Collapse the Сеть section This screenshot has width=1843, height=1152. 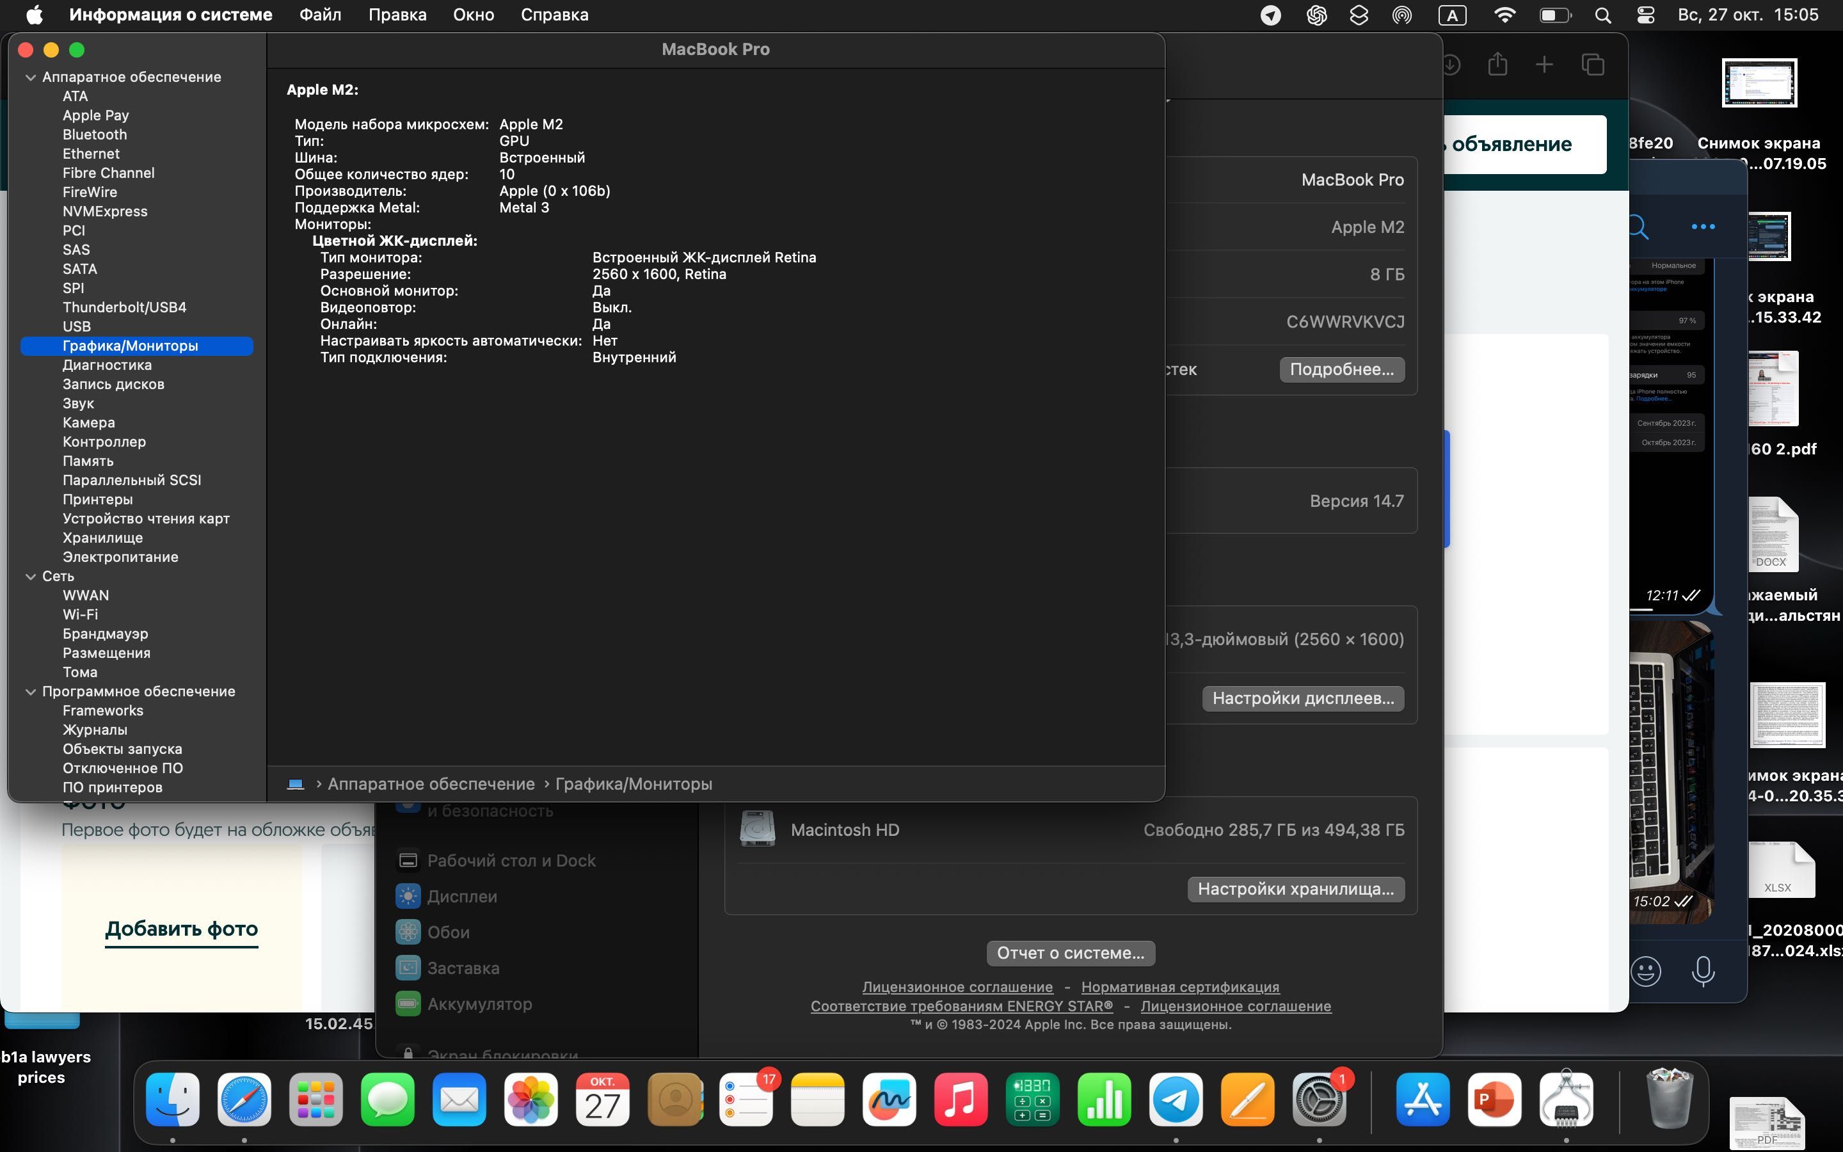pyautogui.click(x=31, y=577)
